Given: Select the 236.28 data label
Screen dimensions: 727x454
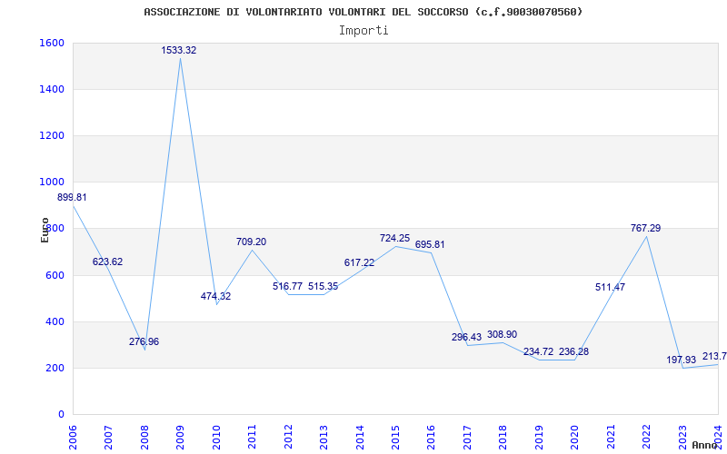Looking at the screenshot, I should [x=574, y=351].
